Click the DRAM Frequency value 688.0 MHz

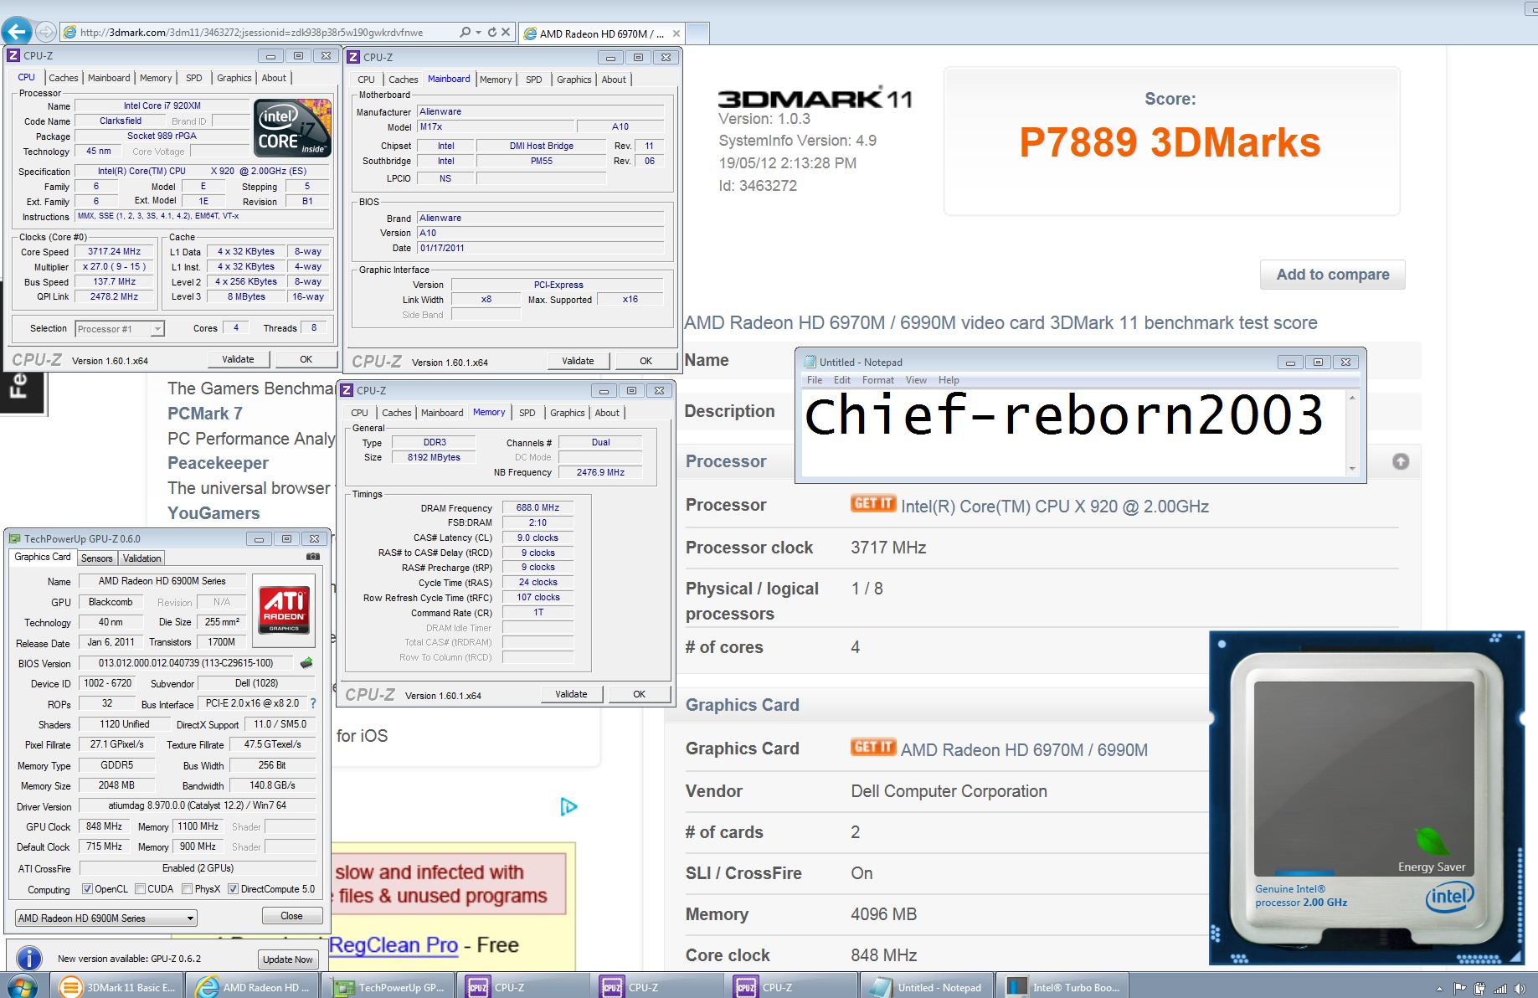(x=538, y=507)
